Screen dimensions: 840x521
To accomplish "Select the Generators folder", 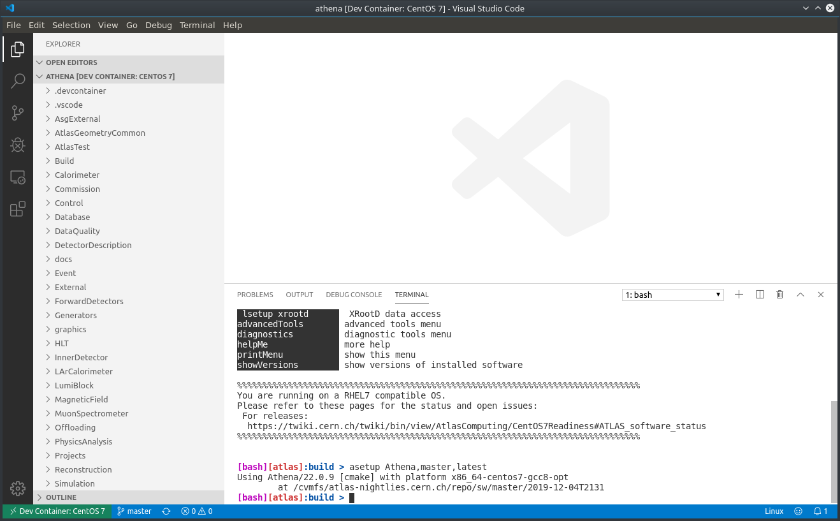I will 129,315.
